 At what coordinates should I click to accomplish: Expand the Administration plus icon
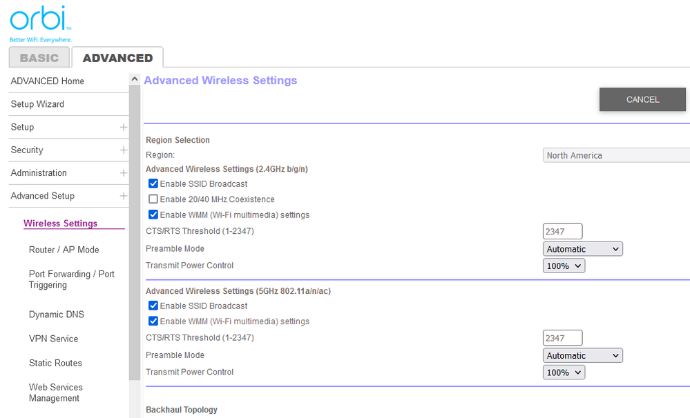point(123,173)
